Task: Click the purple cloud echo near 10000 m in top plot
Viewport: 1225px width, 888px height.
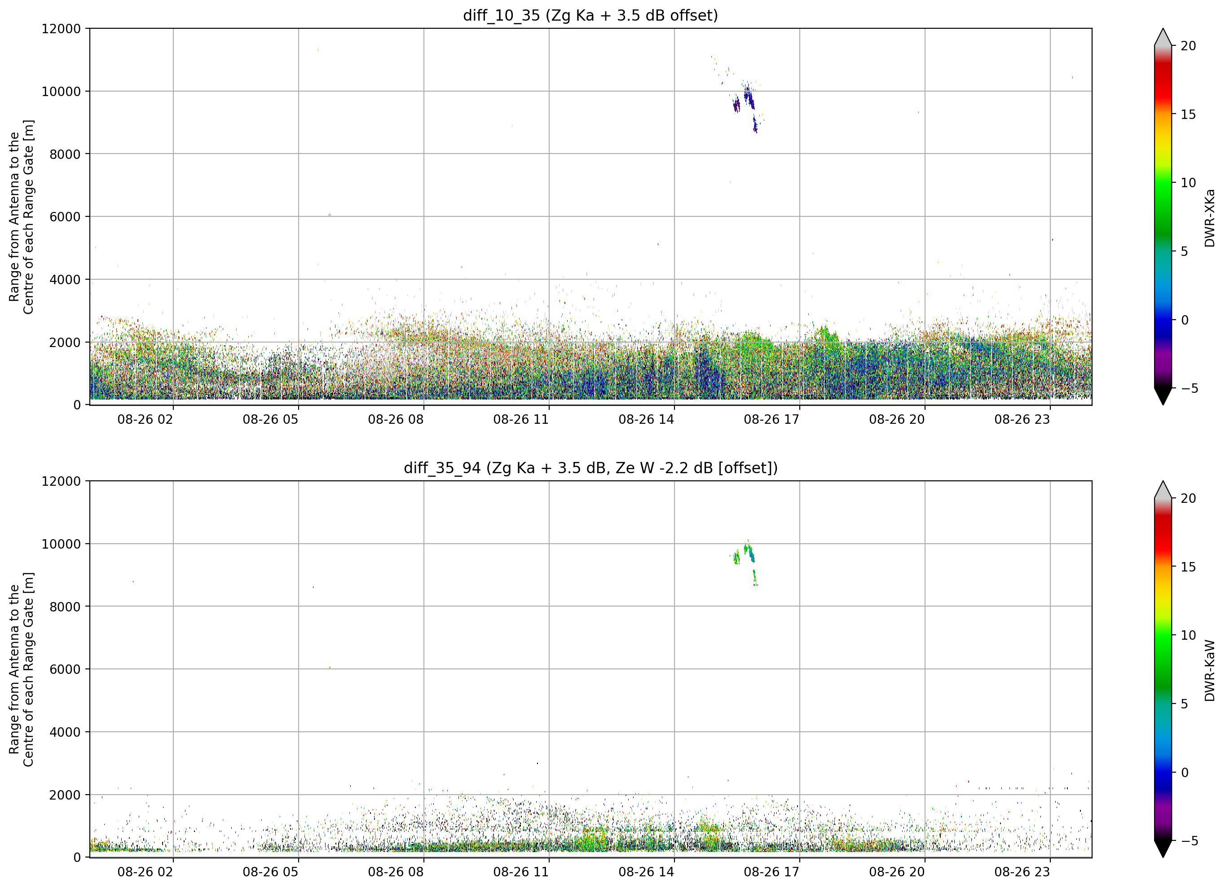Action: click(749, 98)
